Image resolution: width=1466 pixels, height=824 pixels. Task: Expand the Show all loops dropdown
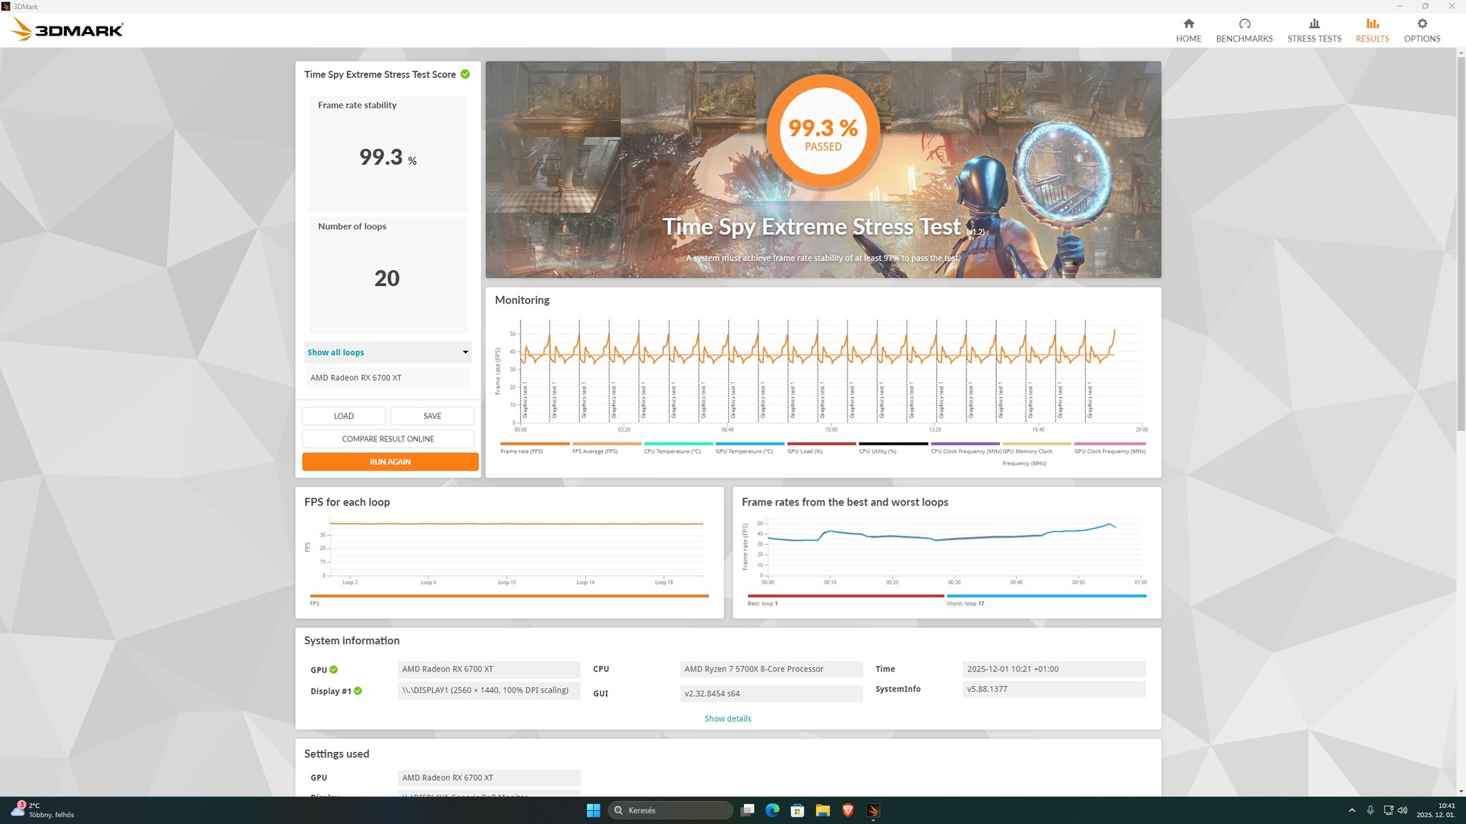click(388, 352)
